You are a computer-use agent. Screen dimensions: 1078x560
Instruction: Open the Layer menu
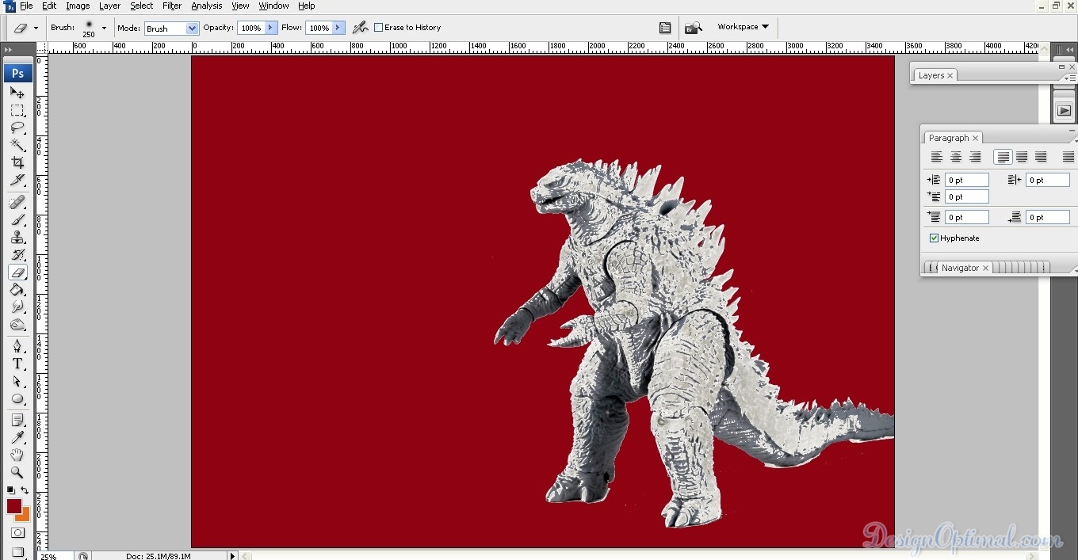pyautogui.click(x=109, y=6)
